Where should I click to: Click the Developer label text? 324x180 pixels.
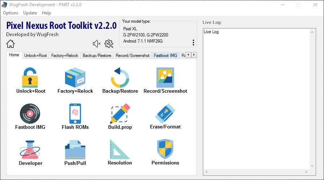click(x=31, y=163)
